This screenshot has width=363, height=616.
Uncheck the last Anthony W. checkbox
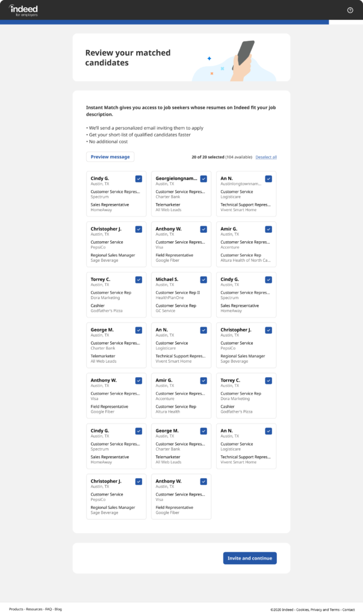(x=203, y=482)
